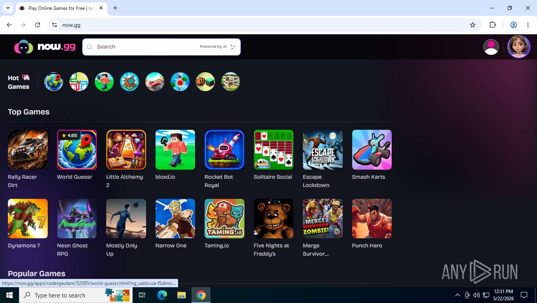Open the pink user account icon

(x=491, y=47)
